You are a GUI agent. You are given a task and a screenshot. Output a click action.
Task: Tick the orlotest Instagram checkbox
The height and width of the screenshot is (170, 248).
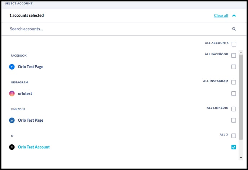[x=234, y=93]
